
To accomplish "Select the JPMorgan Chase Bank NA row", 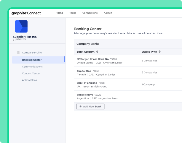I will [128, 61].
